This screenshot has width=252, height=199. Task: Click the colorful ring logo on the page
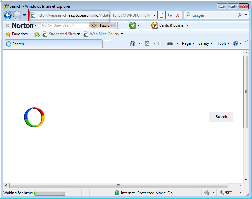[34, 117]
